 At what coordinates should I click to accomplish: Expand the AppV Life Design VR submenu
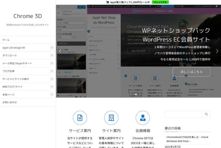(52, 48)
